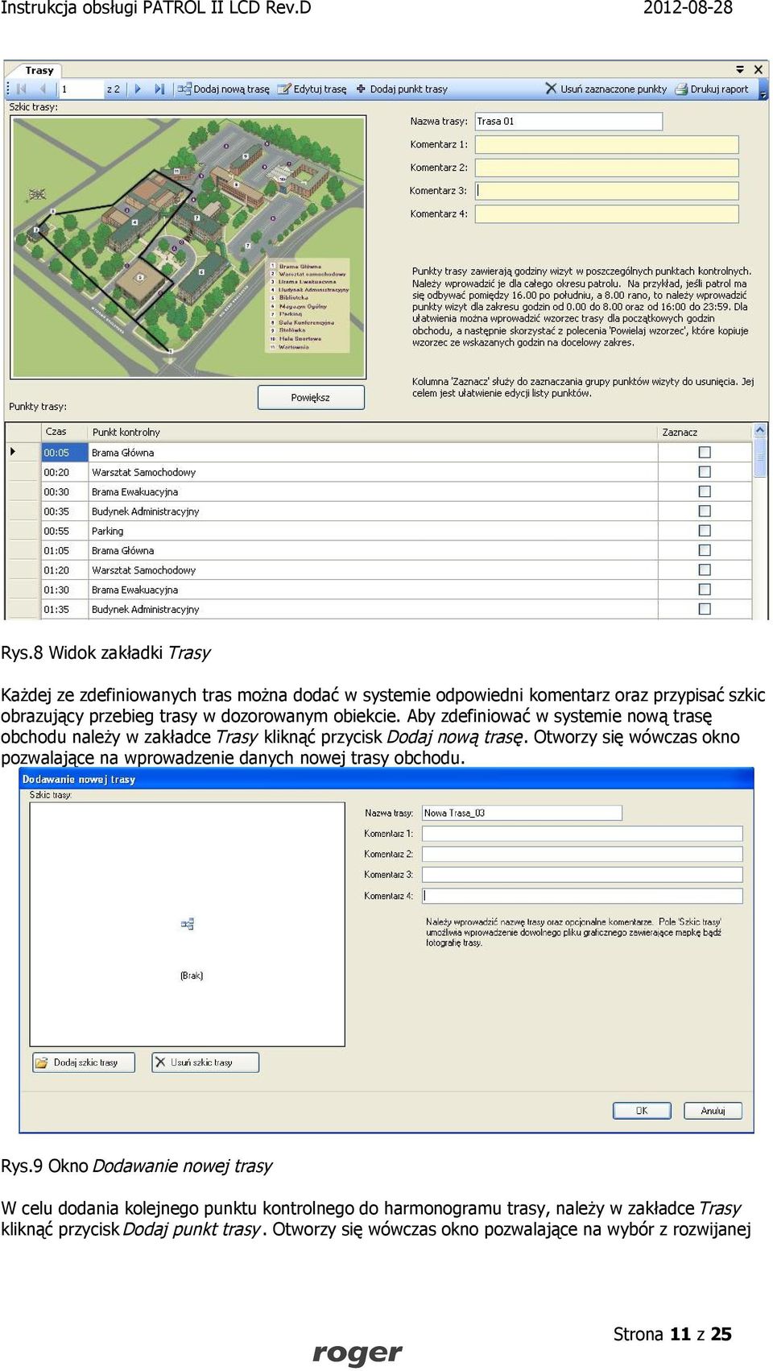Click Usuń szkic trasy button

(x=205, y=1062)
